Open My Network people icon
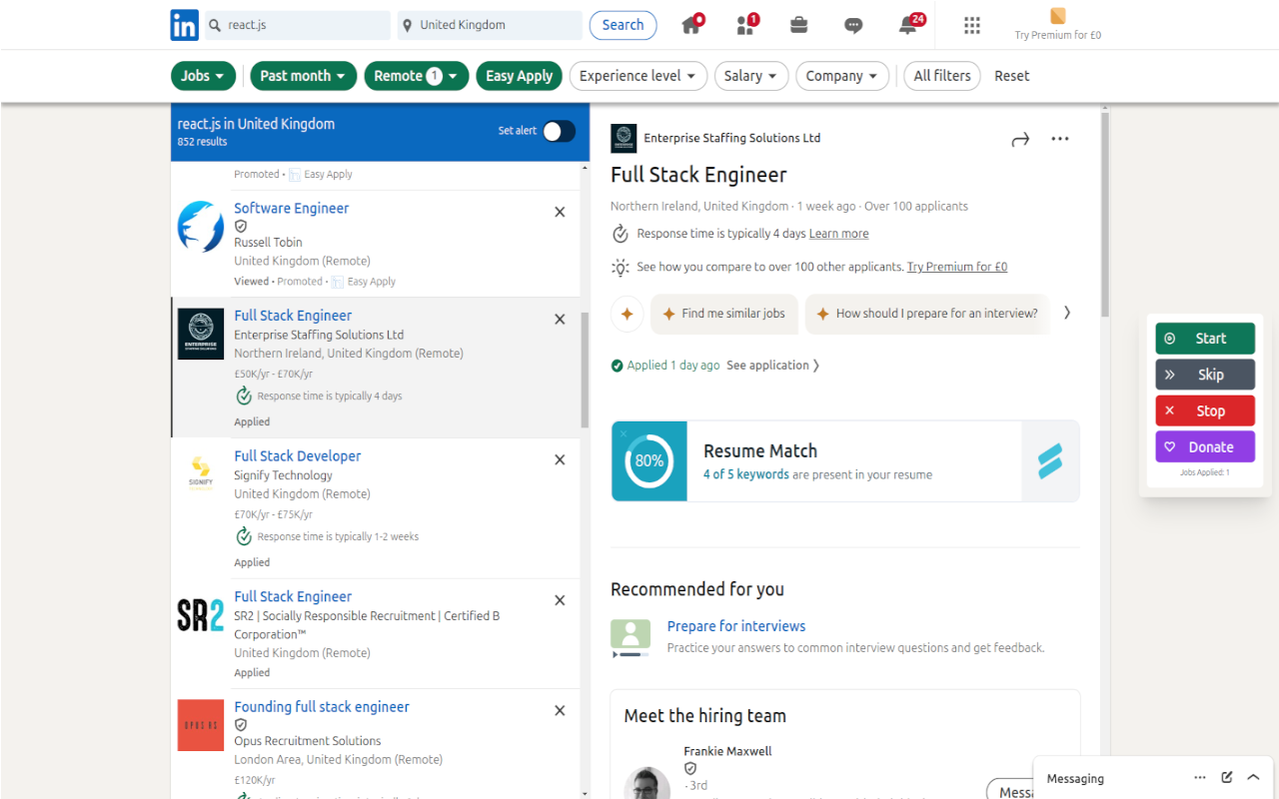1279x799 pixels. point(745,25)
